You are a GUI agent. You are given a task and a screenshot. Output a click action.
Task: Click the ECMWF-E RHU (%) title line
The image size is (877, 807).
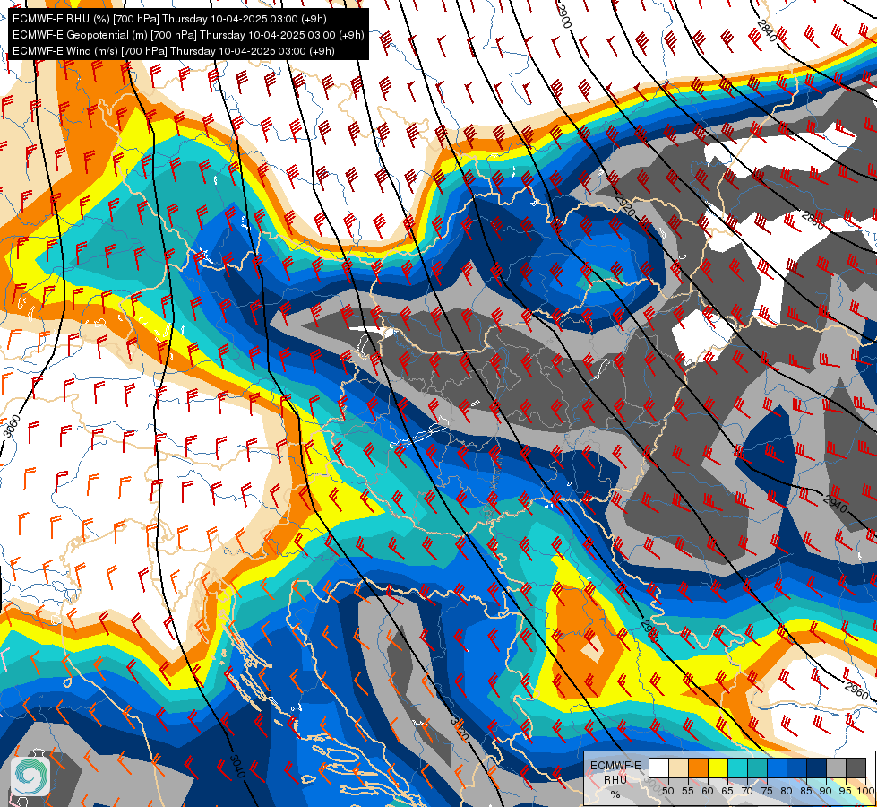[169, 19]
